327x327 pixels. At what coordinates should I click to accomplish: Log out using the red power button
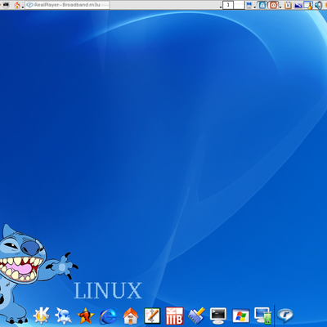tap(273, 5)
